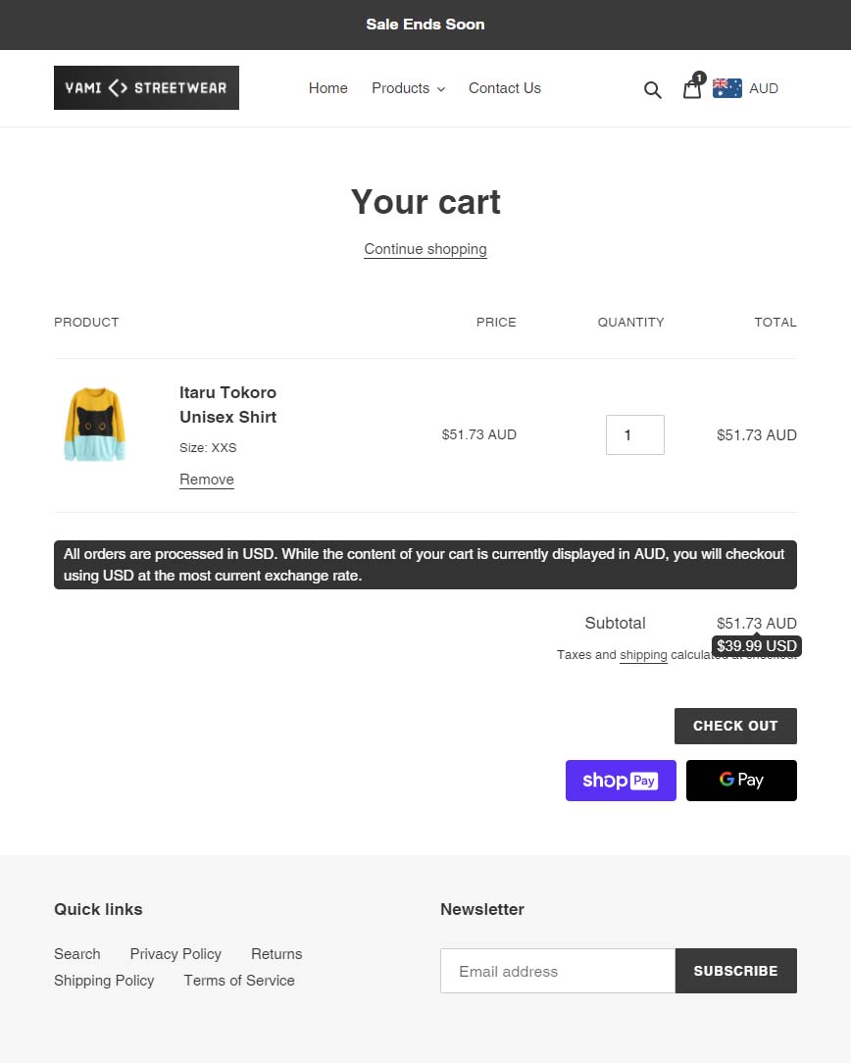The image size is (851, 1063).
Task: Click the Subscribe button
Action: click(736, 971)
